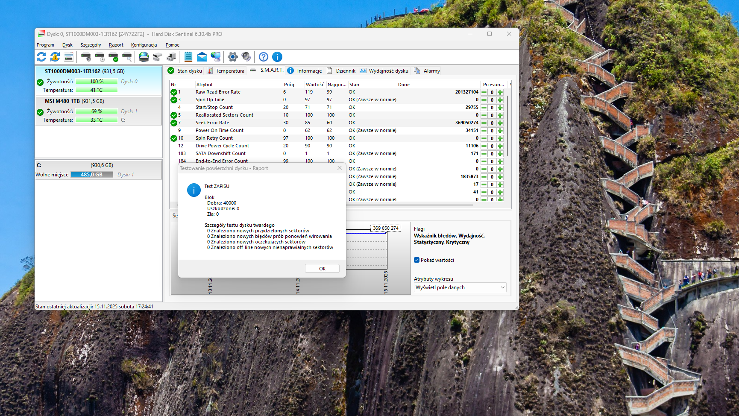739x416 pixels.
Task: Click the question mark help icon
Action: [264, 57]
